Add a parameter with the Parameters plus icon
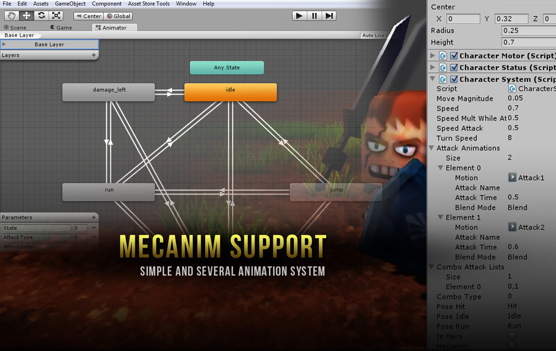Viewport: 556px width, 351px height. 94,217
